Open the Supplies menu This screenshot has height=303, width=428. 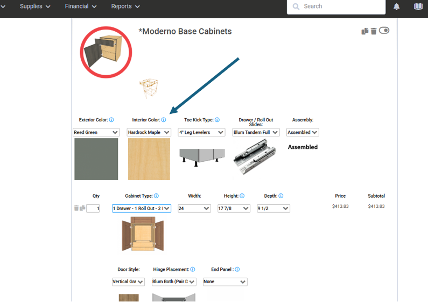[x=35, y=6]
